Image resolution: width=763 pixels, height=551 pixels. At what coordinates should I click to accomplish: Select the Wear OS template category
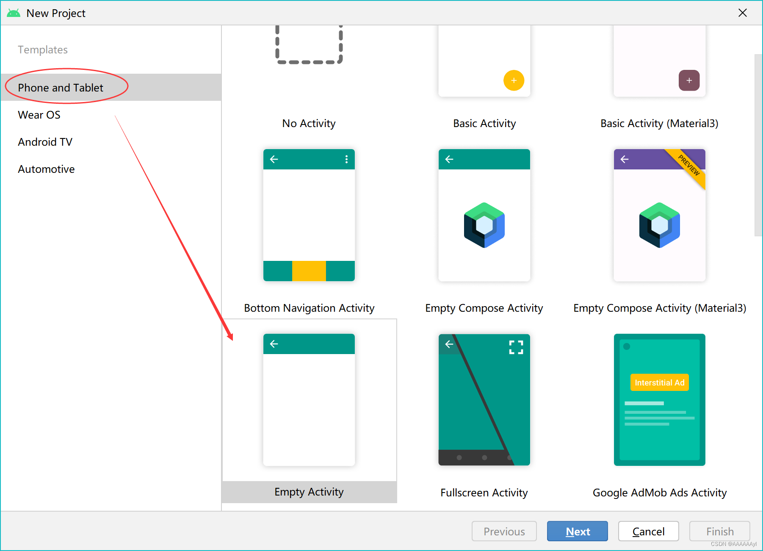[x=111, y=115]
